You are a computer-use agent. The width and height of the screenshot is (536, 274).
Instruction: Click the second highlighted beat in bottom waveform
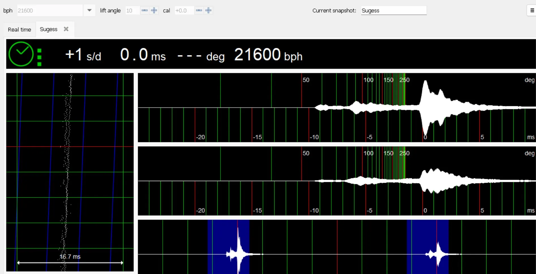428,247
